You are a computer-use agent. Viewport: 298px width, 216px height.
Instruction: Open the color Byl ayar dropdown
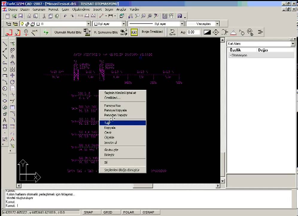tap(124, 24)
